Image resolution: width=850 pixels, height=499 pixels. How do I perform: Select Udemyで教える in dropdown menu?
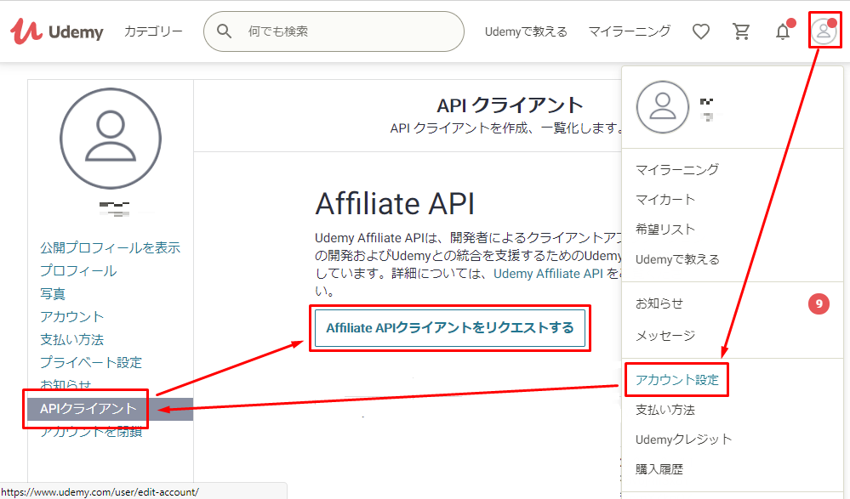(x=677, y=259)
